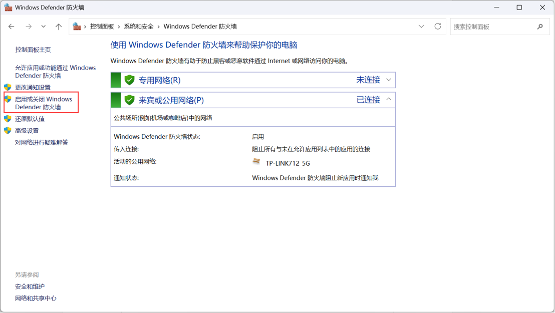Click 传入连接 label

click(126, 149)
